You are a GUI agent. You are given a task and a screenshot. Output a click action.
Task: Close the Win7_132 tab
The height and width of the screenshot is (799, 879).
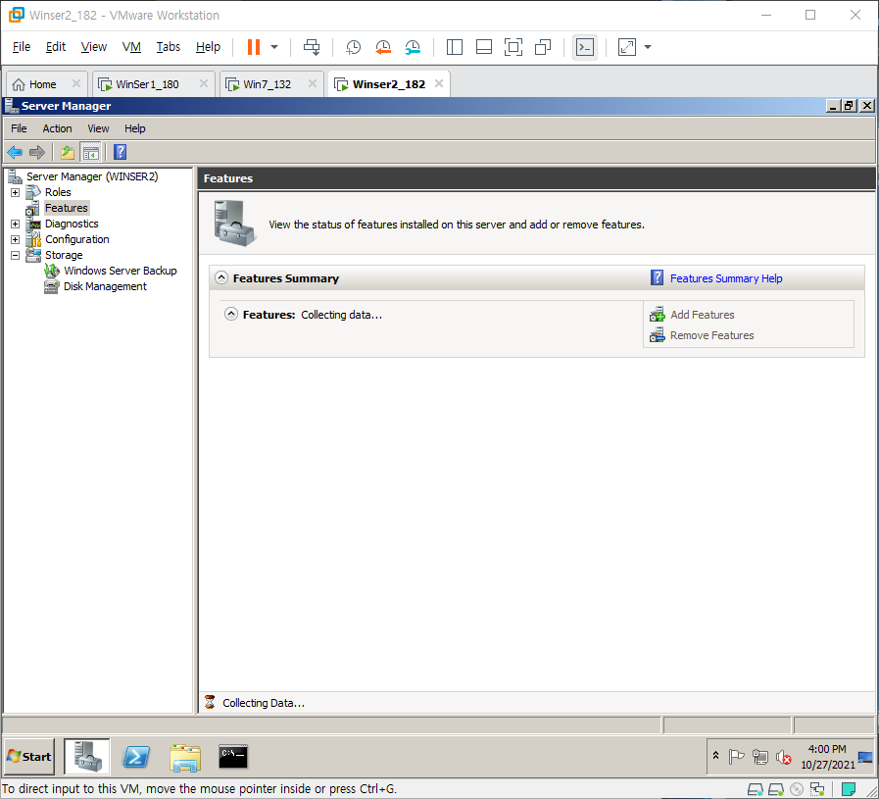313,83
